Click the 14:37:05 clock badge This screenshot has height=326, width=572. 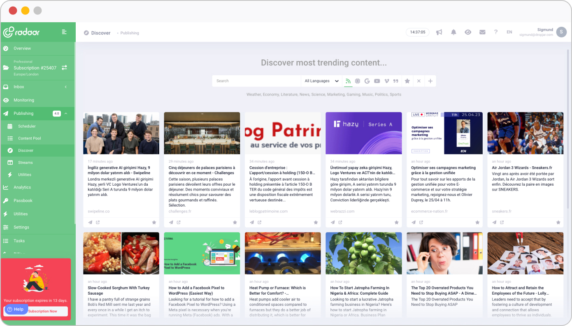(x=418, y=32)
